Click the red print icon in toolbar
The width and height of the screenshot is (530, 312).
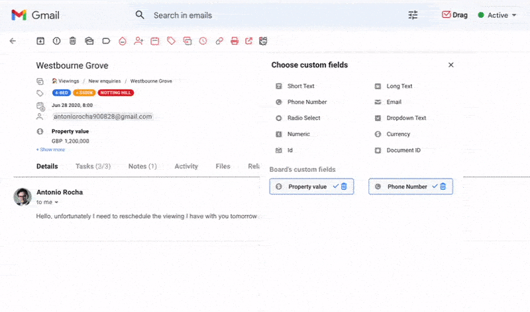[x=234, y=41]
